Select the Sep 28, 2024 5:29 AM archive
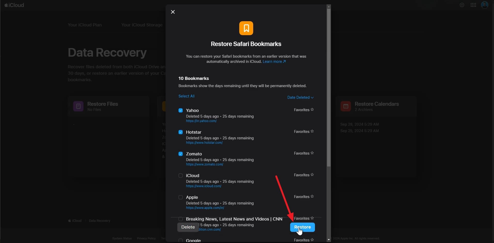Viewport: 494px width, 243px height. pos(359,124)
